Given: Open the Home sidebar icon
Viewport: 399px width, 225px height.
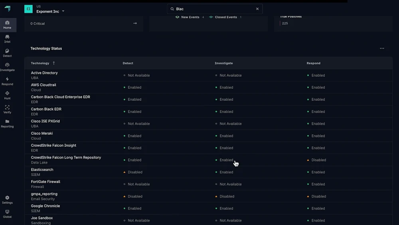Looking at the screenshot, I should [x=7, y=25].
